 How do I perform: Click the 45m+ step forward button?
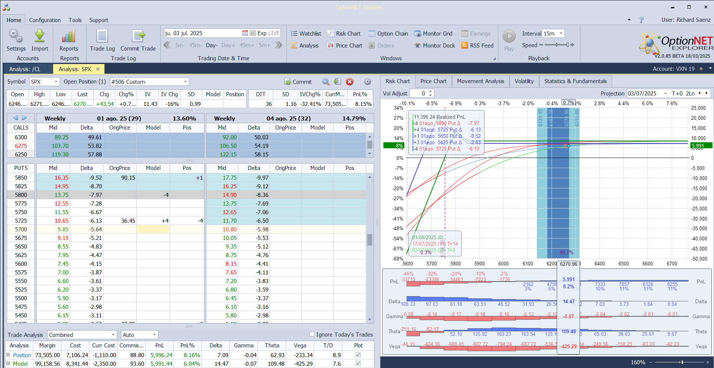247,45
